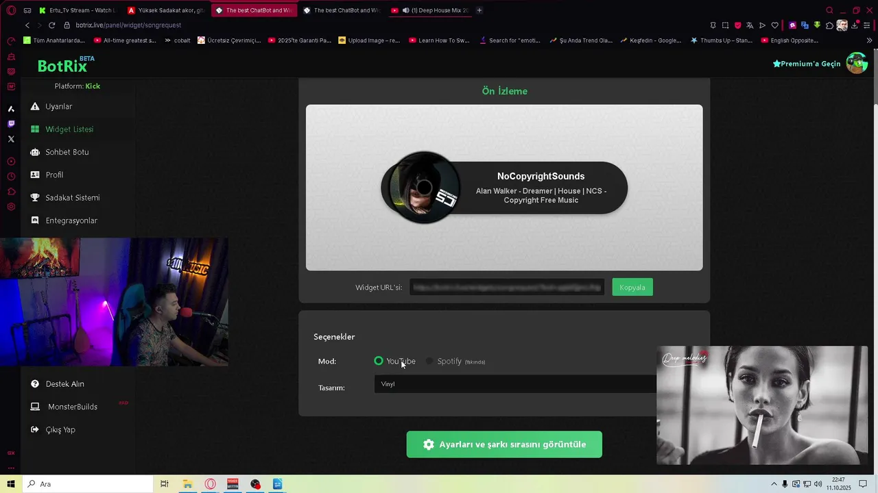
Task: Switch to the Yüksek Sadakat akor tab
Action: point(166,10)
